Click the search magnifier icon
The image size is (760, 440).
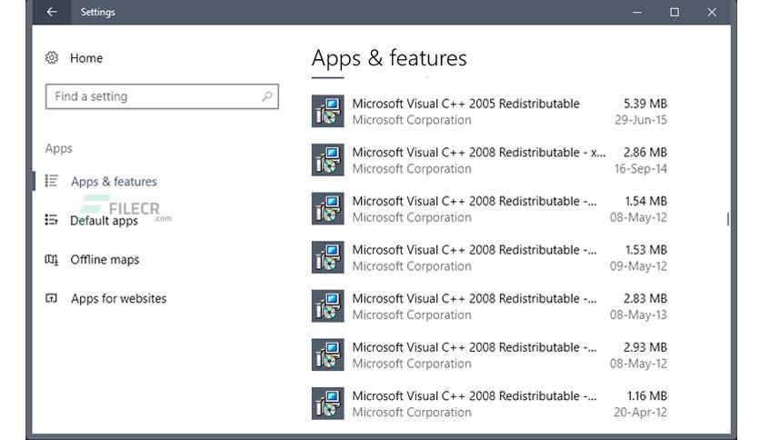point(267,96)
